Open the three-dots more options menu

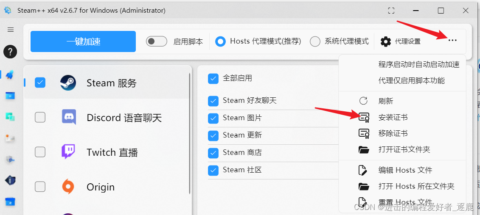tap(452, 41)
